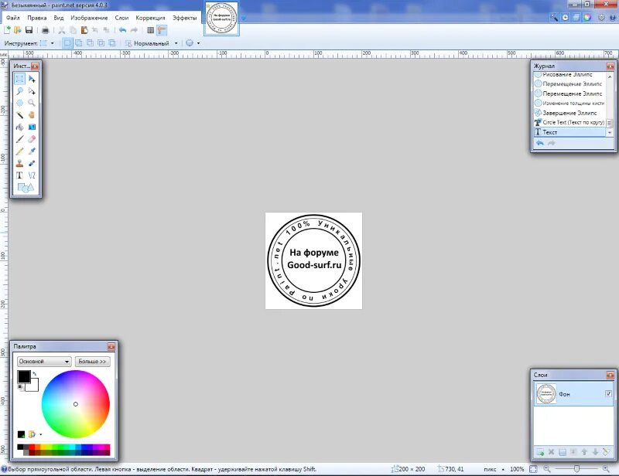This screenshot has height=476, width=619.
Task: Choose Replace selection mode button
Action: tap(67, 43)
